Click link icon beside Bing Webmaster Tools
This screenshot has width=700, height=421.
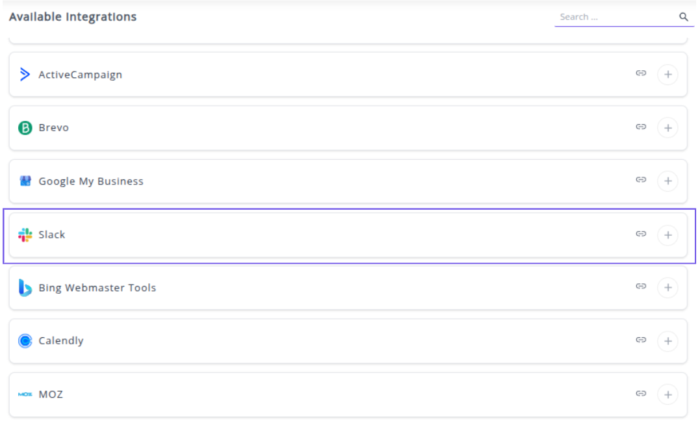tap(641, 287)
